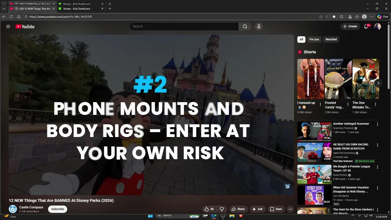Select the For you filter chip
The width and height of the screenshot is (391, 220).
pos(314,39)
